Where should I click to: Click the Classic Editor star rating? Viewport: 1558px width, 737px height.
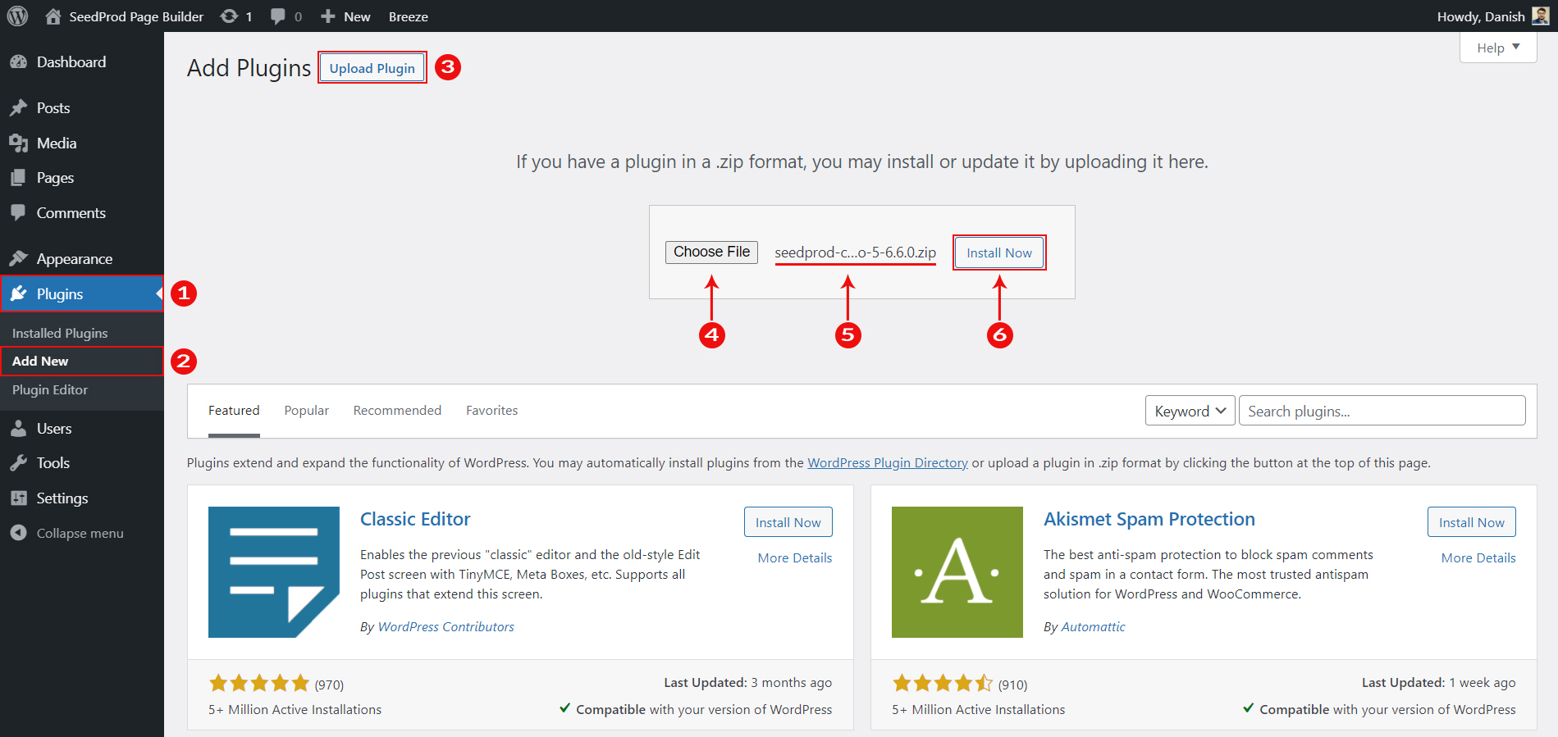[259, 683]
